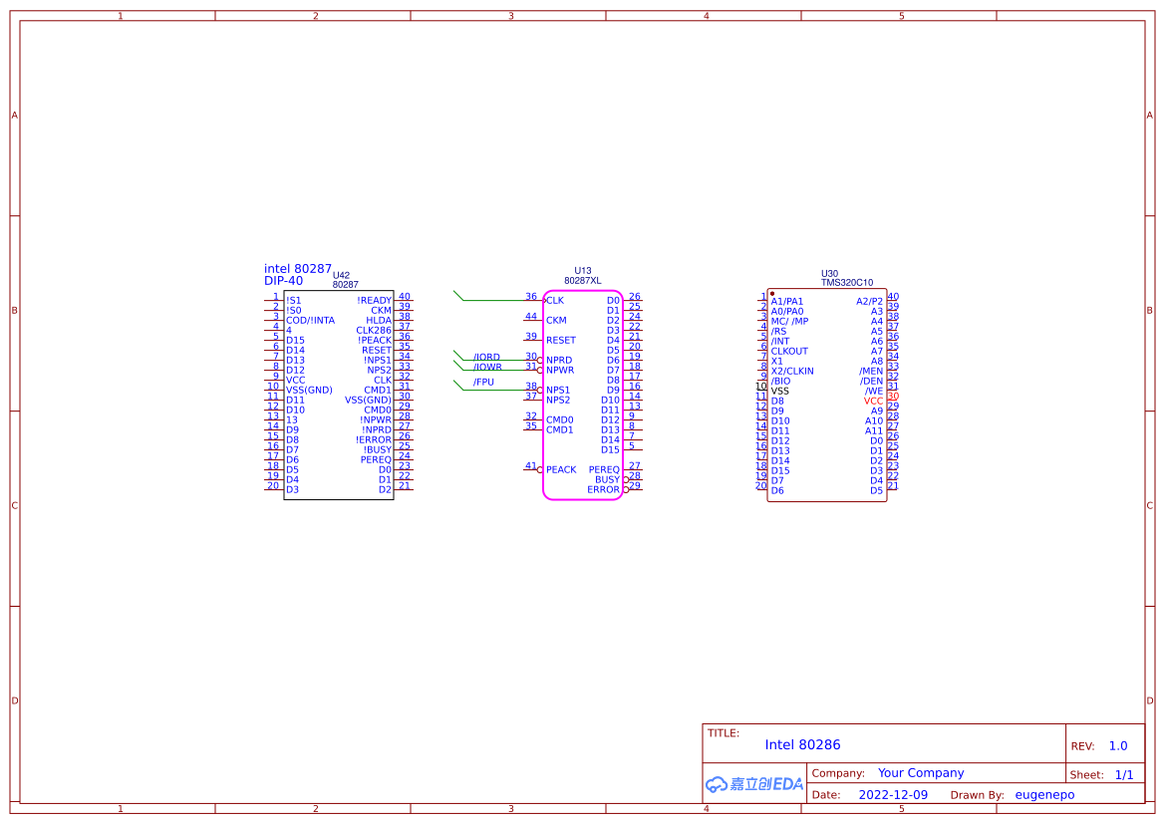The height and width of the screenshot is (824, 1165).
Task: Click the PEACK pin 41 on U13
Action: [x=560, y=469]
